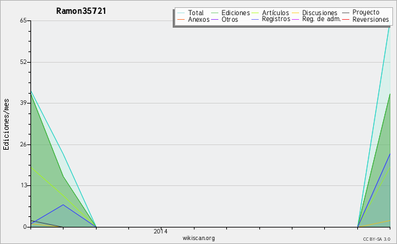Click the Ediciones/mes y-axis label

click(x=6, y=125)
